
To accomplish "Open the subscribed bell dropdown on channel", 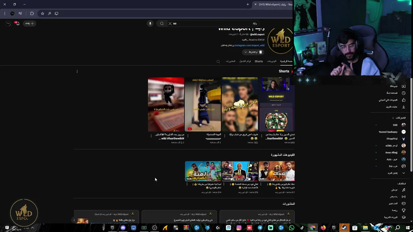I will click(x=253, y=52).
